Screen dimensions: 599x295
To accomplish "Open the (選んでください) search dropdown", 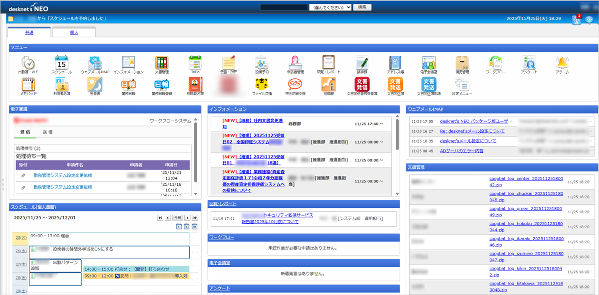I will [x=330, y=7].
